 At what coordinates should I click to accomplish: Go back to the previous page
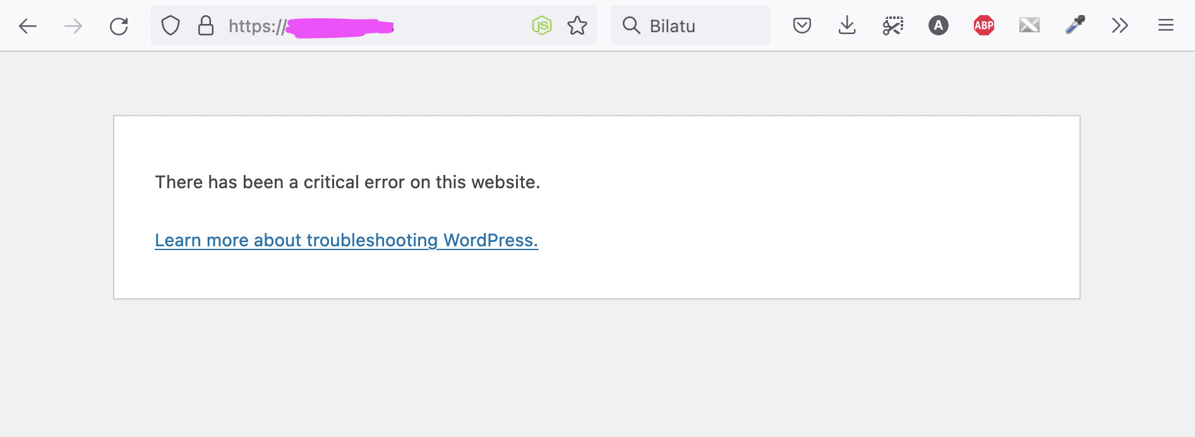(x=28, y=26)
